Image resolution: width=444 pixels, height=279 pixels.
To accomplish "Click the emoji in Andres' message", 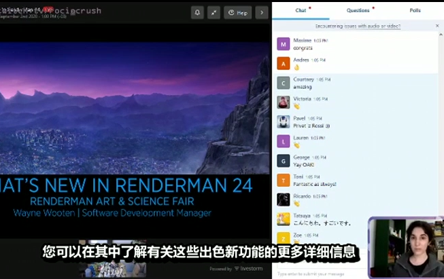I will (x=296, y=68).
